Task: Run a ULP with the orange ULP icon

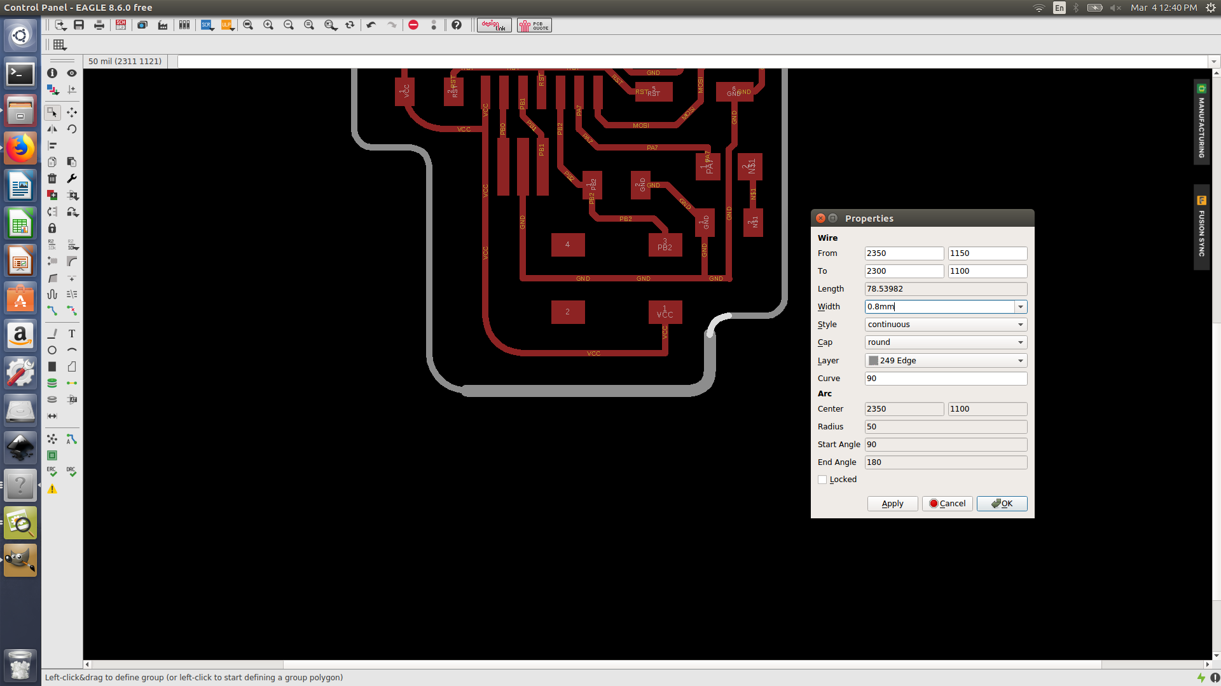Action: click(227, 25)
